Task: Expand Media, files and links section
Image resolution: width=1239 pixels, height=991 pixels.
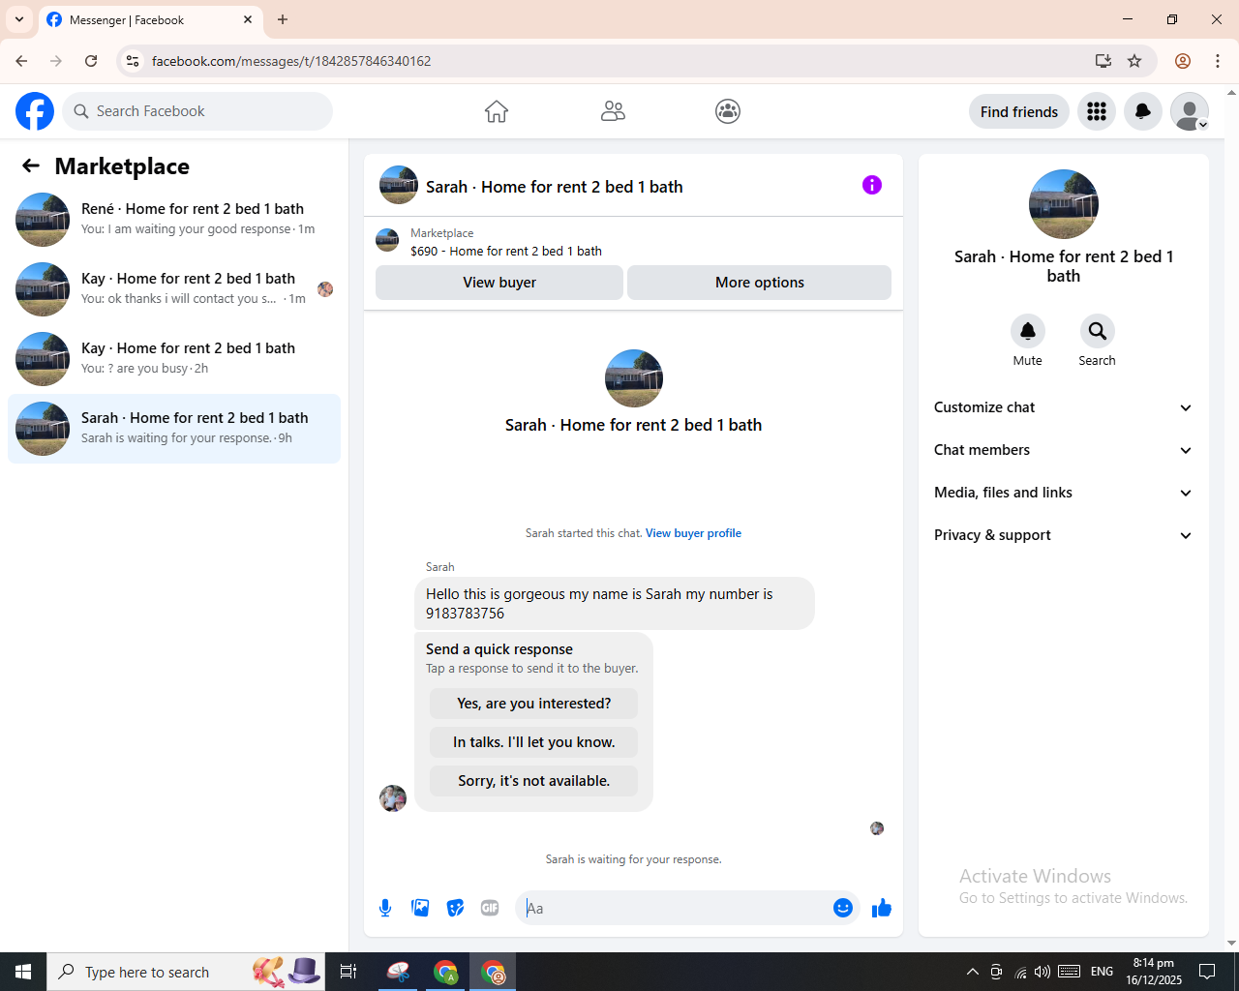Action: (1064, 493)
